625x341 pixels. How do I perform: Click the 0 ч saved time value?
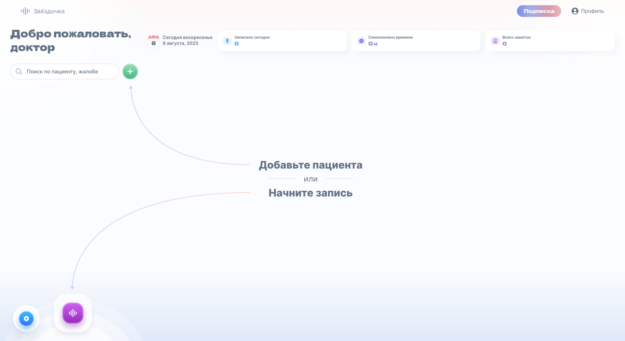(x=373, y=44)
